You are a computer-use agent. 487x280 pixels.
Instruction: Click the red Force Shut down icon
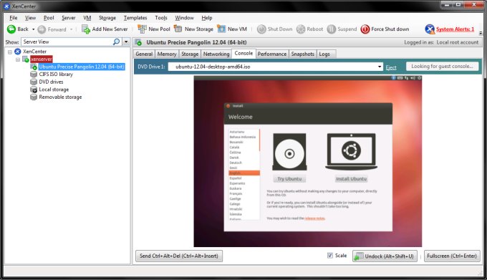365,29
